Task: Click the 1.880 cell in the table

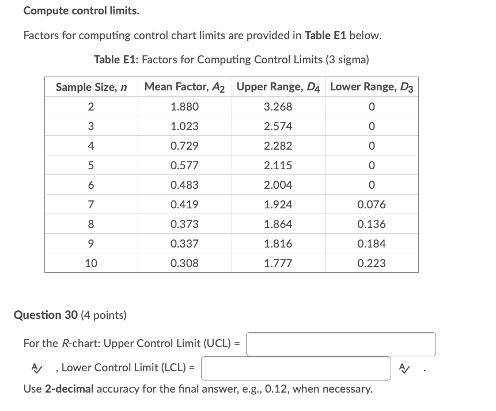Action: (185, 106)
